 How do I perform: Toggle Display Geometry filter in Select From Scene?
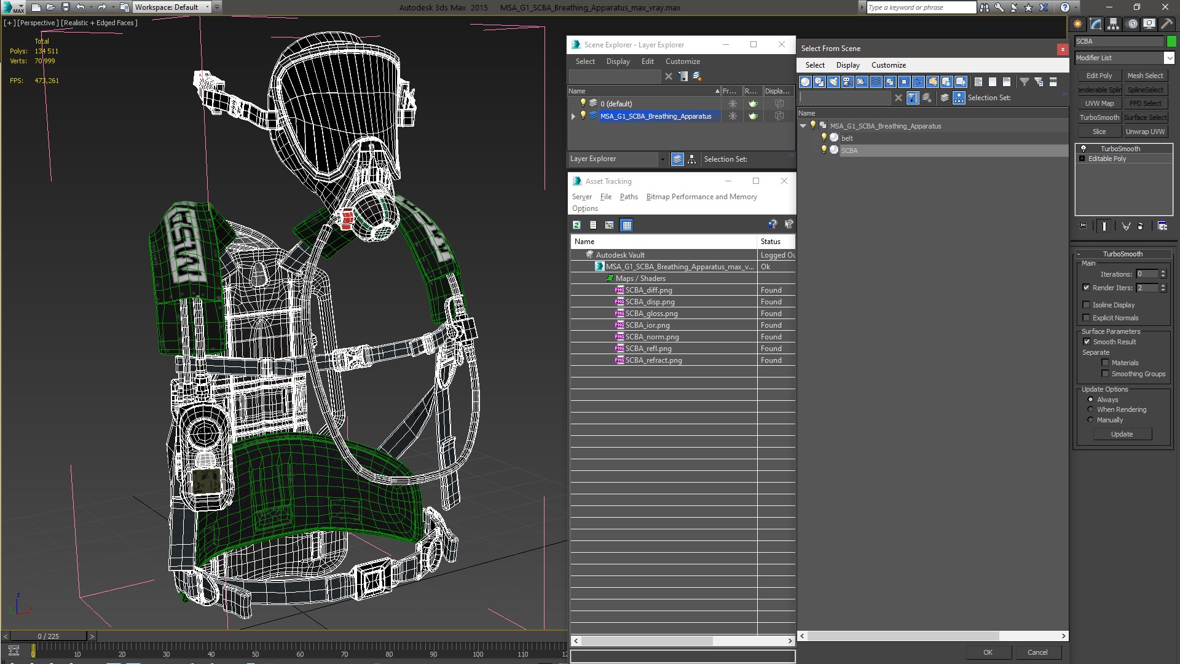tap(805, 82)
